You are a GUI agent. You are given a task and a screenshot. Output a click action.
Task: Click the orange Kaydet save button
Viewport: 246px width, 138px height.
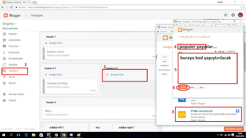(183, 87)
